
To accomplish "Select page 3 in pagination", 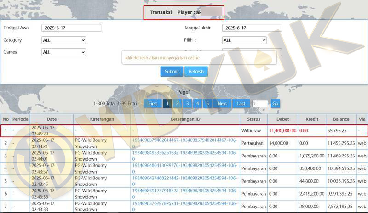I will coord(187,104).
